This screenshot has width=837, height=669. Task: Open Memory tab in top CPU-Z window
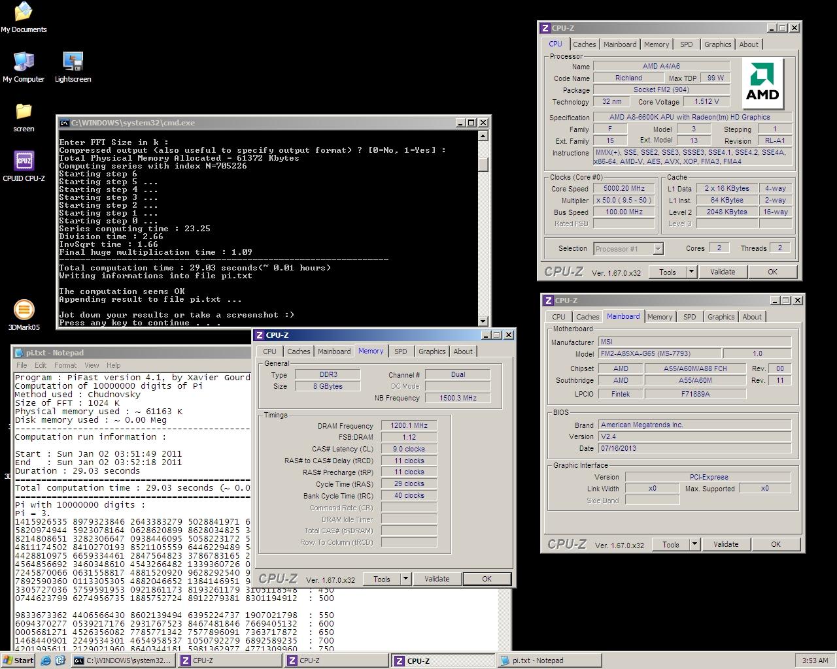(x=657, y=44)
